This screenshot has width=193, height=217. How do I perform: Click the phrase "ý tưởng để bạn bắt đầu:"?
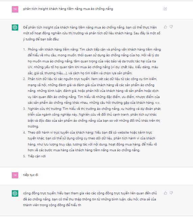point(41,39)
